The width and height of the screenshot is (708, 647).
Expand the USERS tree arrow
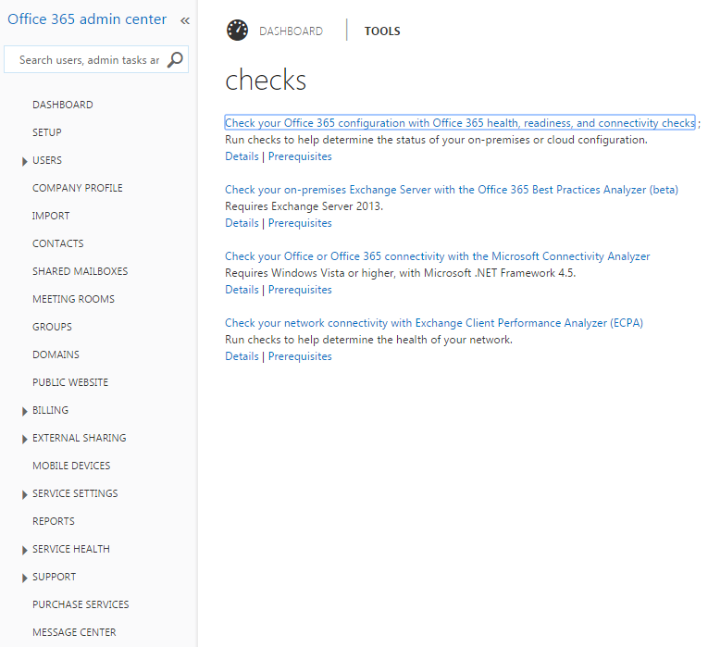click(x=24, y=161)
